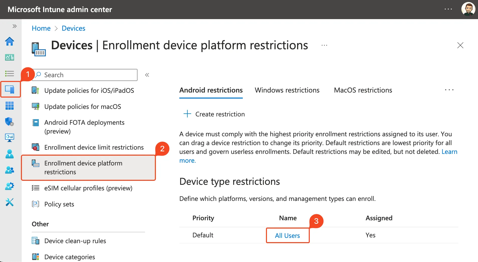Go to Devices breadcrumb

tap(74, 28)
